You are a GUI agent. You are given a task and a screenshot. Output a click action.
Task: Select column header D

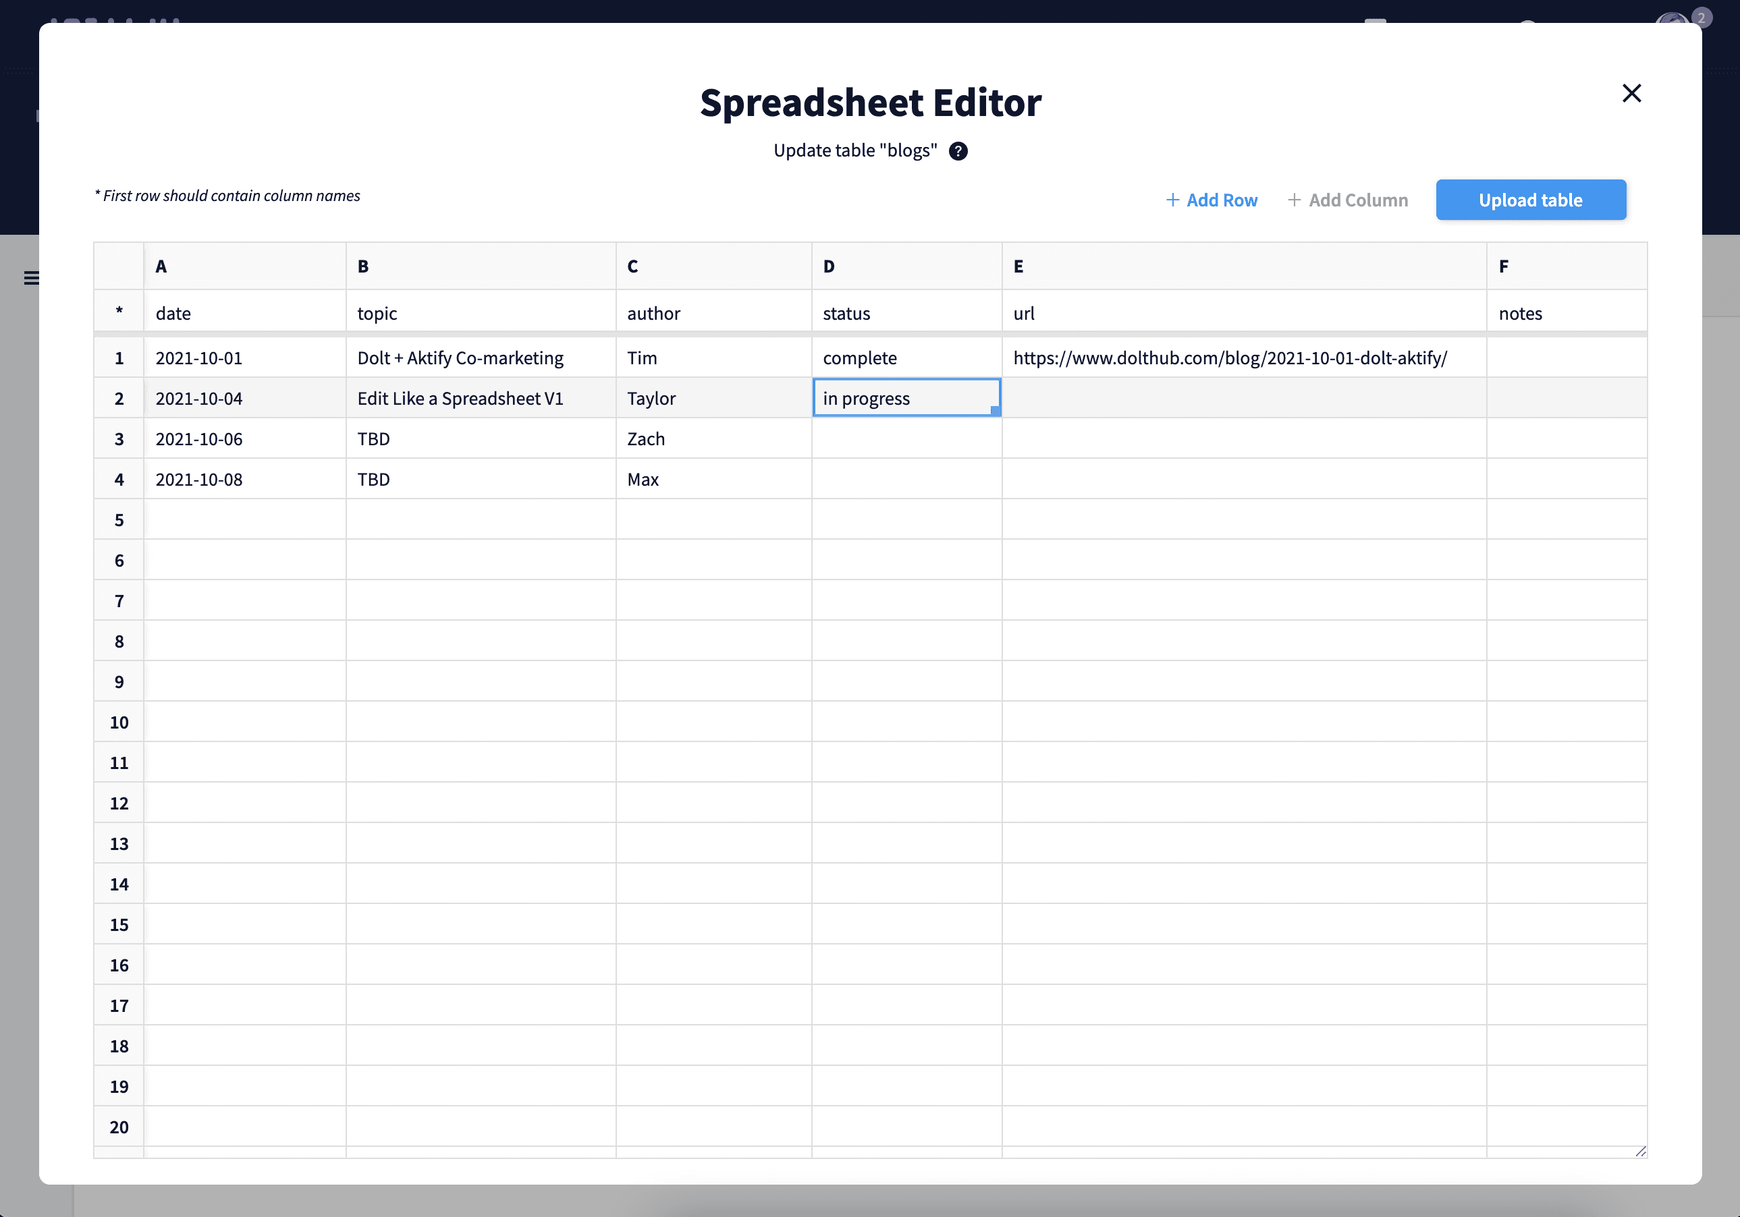click(906, 266)
